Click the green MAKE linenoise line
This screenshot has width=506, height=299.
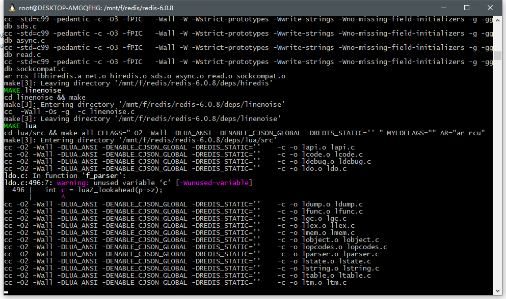pyautogui.click(x=32, y=90)
